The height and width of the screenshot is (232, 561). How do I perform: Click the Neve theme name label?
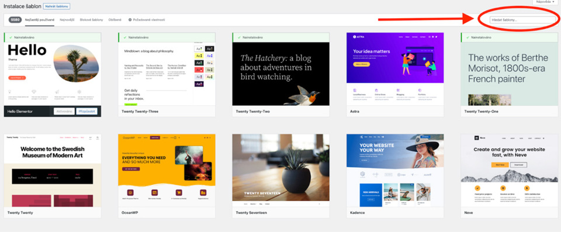click(468, 213)
